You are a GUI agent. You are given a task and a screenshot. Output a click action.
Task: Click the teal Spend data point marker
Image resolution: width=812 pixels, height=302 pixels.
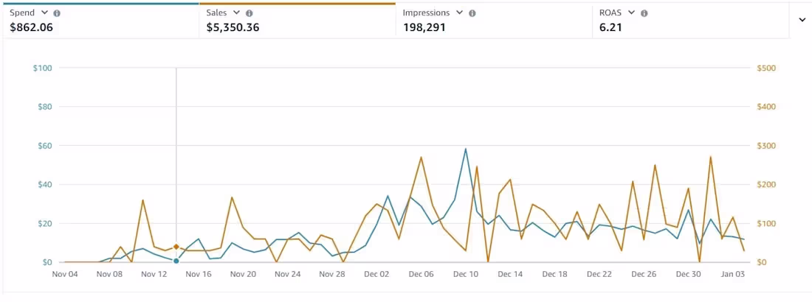click(x=176, y=261)
